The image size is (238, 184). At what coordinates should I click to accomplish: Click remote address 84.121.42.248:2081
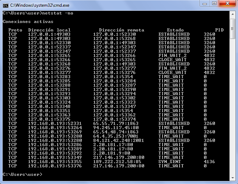point(119,140)
